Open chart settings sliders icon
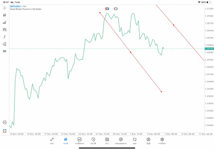 coord(4,30)
